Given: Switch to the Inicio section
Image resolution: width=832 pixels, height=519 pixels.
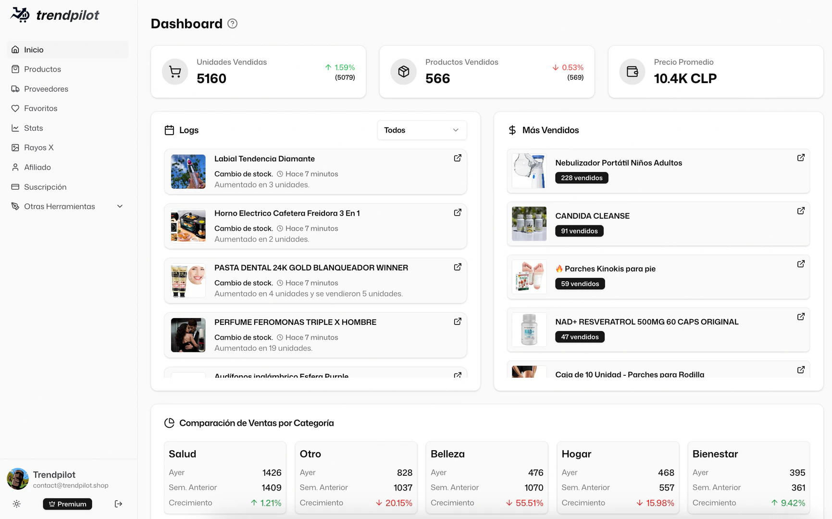Looking at the screenshot, I should click(x=34, y=49).
